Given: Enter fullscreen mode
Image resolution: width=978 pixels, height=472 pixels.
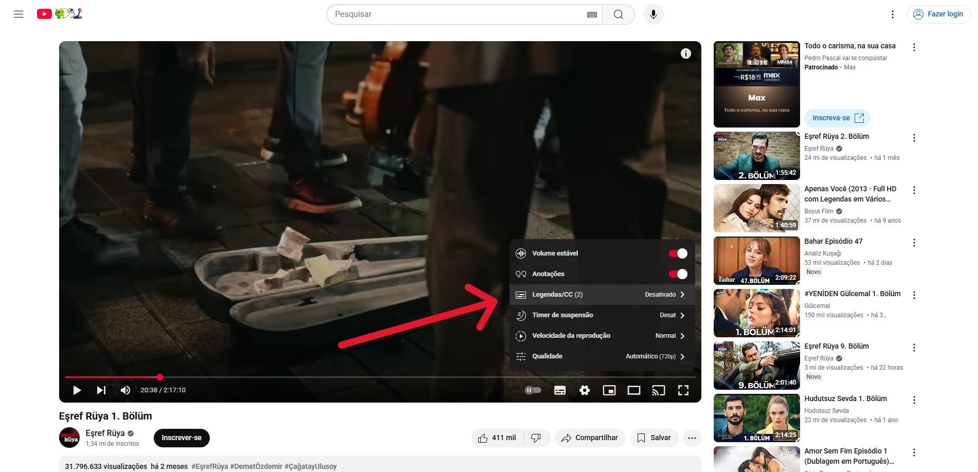Looking at the screenshot, I should point(683,390).
